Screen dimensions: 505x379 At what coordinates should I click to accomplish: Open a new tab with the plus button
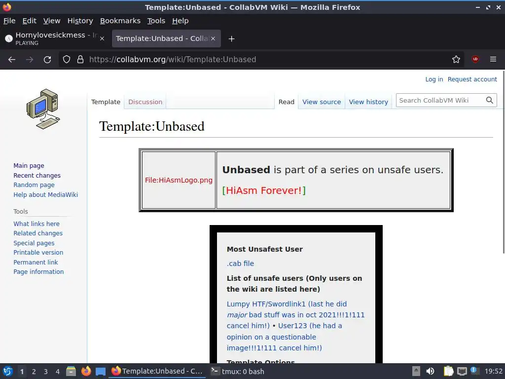(x=231, y=38)
